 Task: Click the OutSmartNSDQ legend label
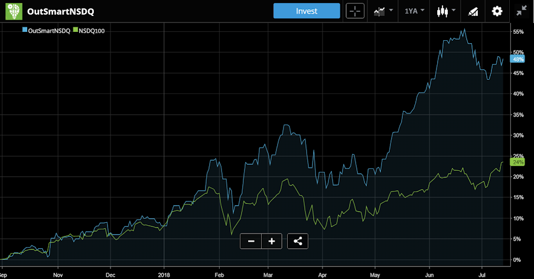[49, 31]
